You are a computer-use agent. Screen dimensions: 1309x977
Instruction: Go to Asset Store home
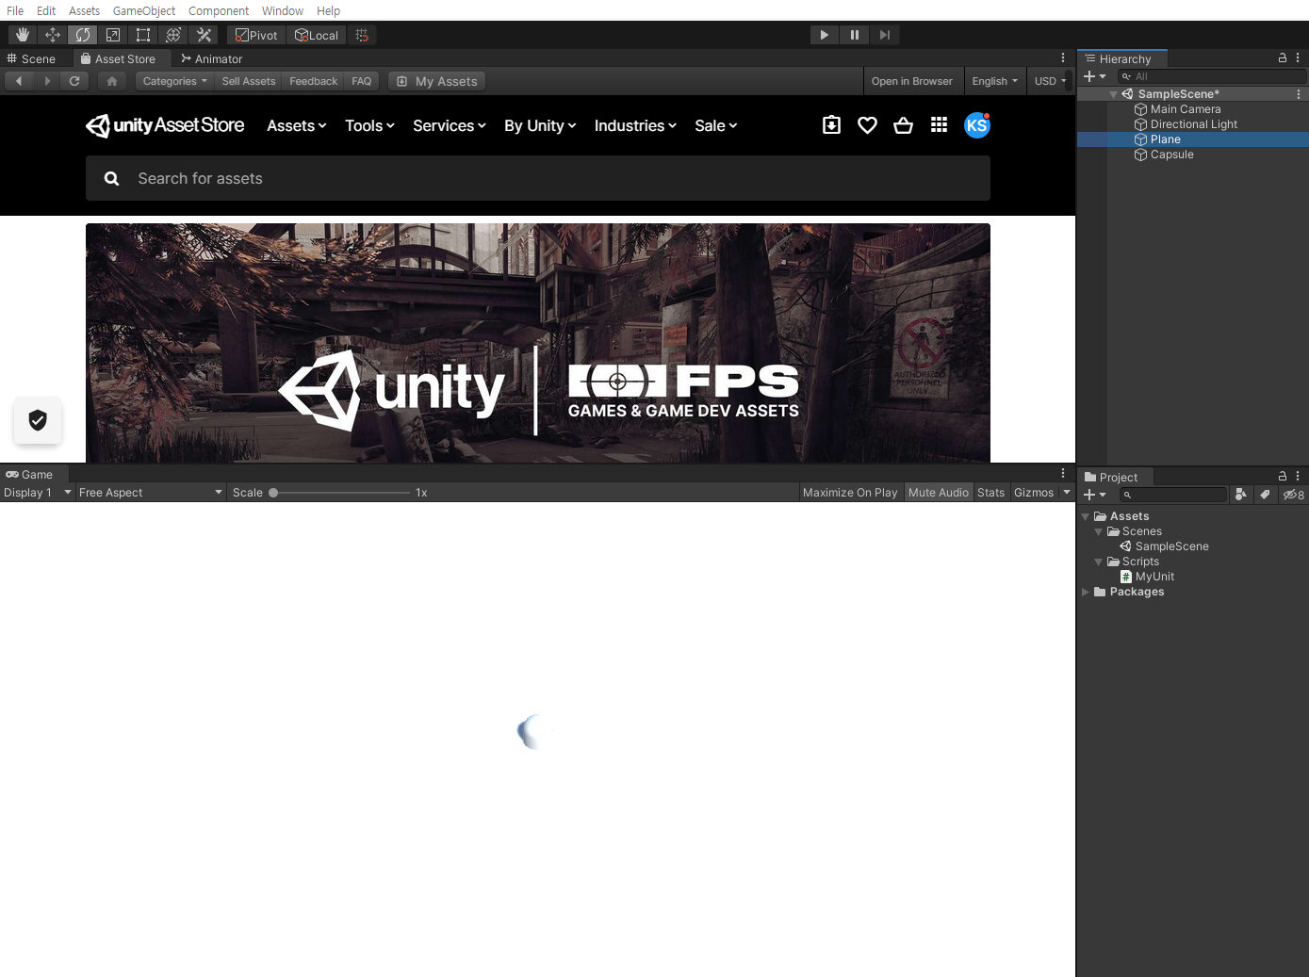pyautogui.click(x=112, y=81)
